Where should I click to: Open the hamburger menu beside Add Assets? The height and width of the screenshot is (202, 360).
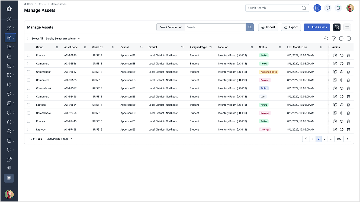[347, 27]
